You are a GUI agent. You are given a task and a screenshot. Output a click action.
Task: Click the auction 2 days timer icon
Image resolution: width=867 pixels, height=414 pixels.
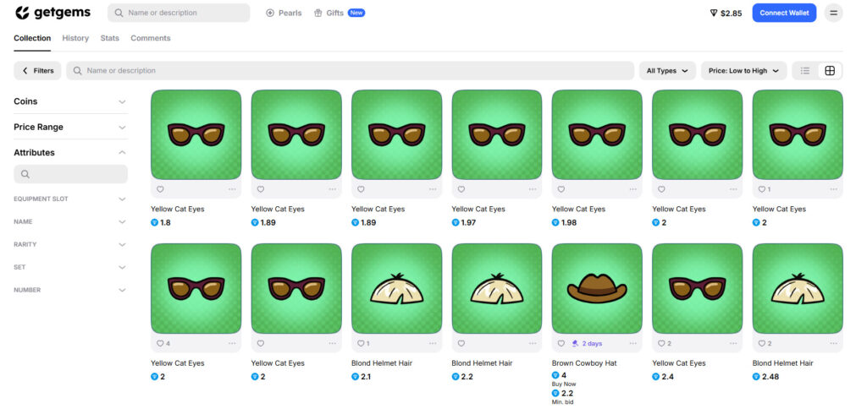pyautogui.click(x=575, y=343)
